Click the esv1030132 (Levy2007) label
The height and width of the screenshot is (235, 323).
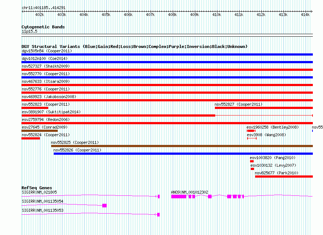[273, 165]
